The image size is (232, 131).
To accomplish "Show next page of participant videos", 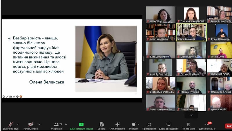I will [191, 115].
